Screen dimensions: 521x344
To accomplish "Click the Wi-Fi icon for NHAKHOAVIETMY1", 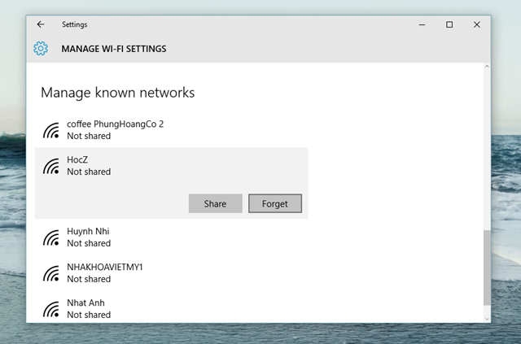I will [x=52, y=273].
